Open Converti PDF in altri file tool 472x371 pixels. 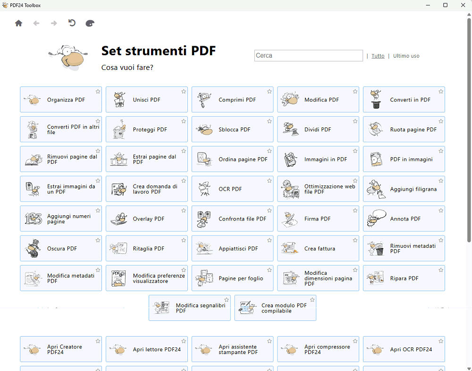(x=61, y=129)
